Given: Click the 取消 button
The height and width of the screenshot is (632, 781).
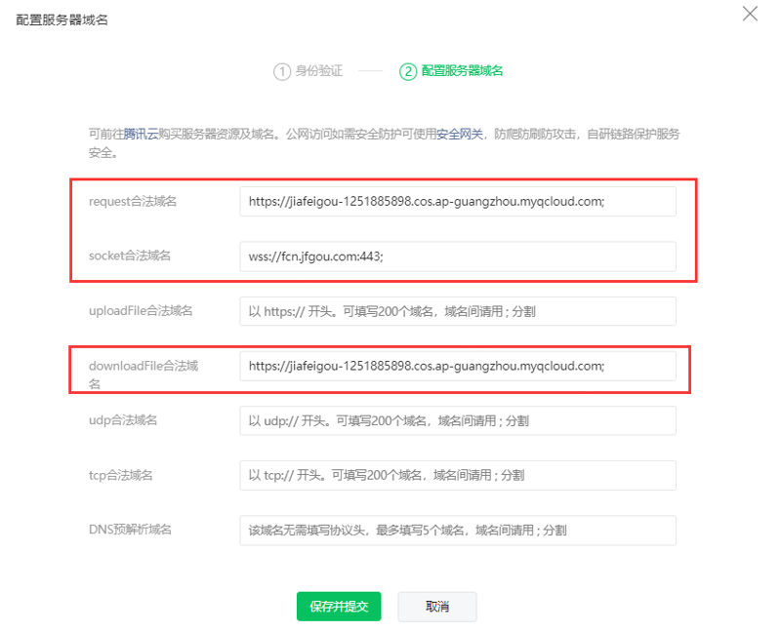Looking at the screenshot, I should pos(436,606).
